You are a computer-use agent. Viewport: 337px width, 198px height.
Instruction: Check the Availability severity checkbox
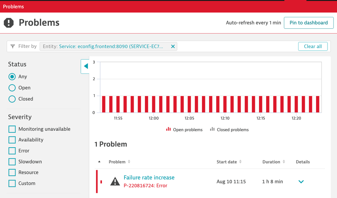click(12, 140)
